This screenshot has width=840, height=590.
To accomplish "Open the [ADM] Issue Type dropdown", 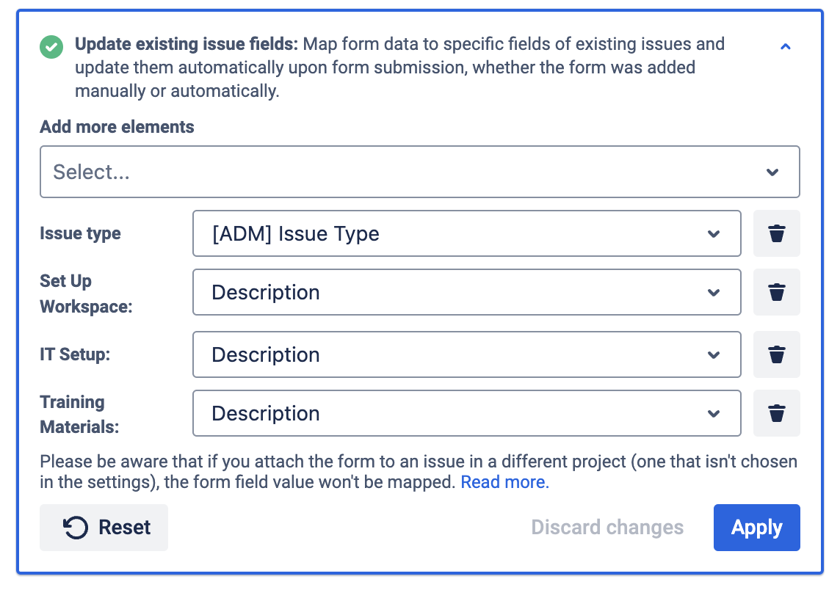I will (466, 234).
